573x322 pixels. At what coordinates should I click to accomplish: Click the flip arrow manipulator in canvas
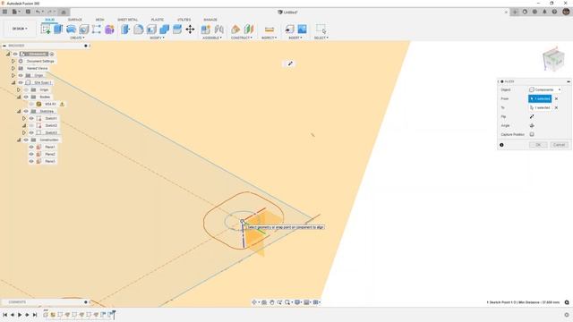290,64
